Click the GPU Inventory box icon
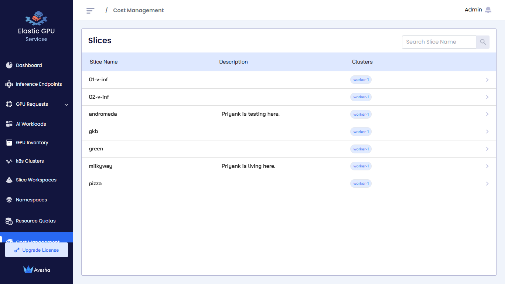Screen dimensions: 508x289 coord(9,143)
